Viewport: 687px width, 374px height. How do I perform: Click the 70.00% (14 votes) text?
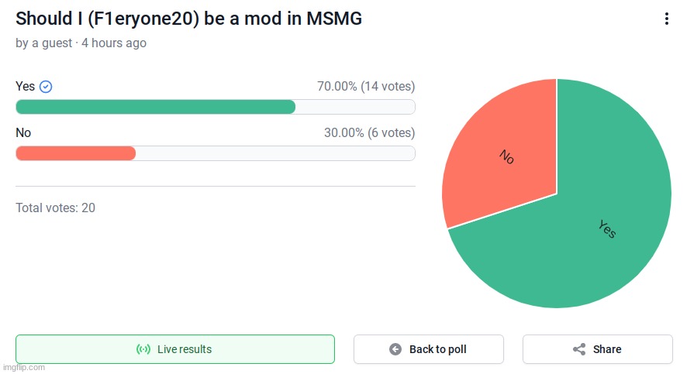pos(366,86)
